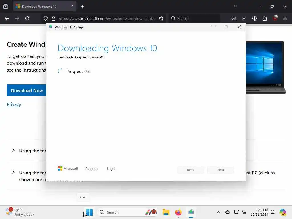
Task: Open weather widget showing 89°F
Action: coord(20,212)
